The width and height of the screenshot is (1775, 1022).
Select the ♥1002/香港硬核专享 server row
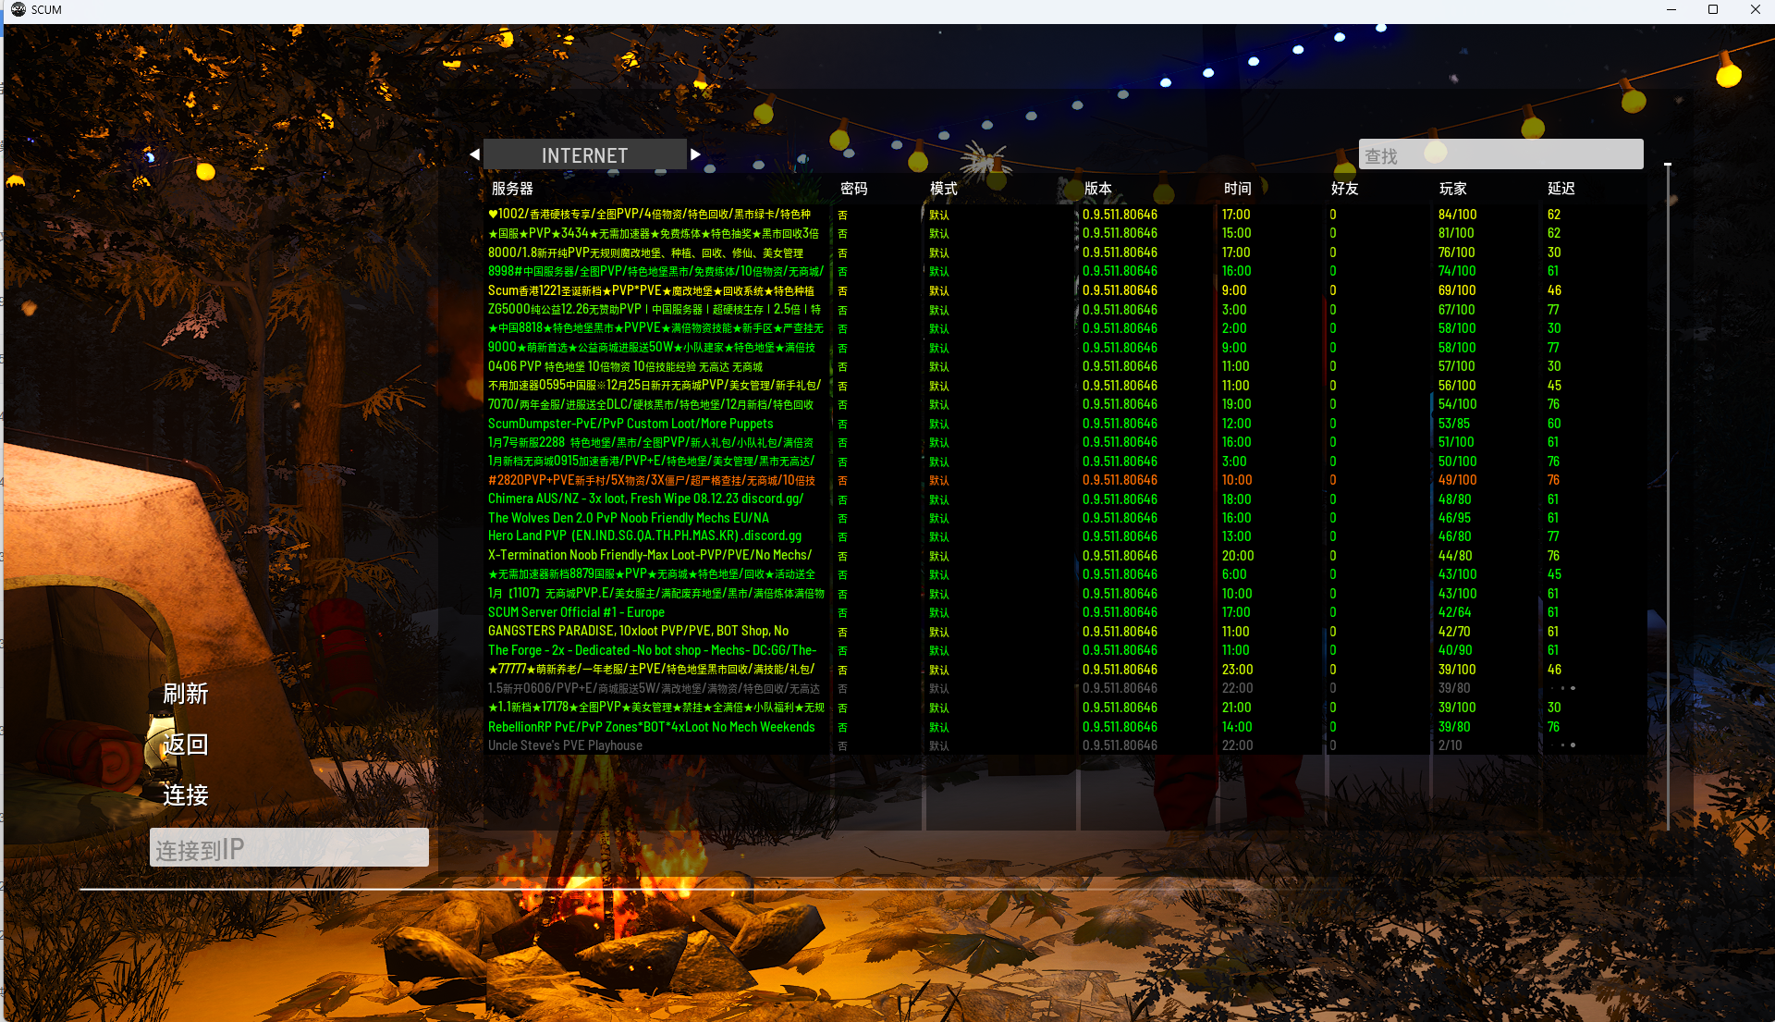(x=1063, y=215)
